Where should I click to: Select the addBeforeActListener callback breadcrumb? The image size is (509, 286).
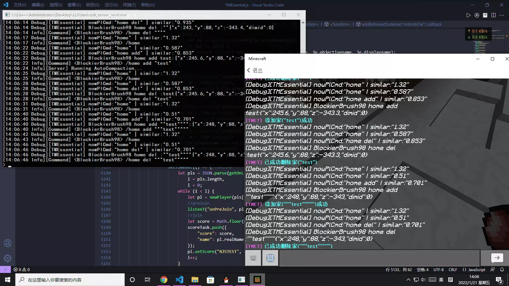399,24
